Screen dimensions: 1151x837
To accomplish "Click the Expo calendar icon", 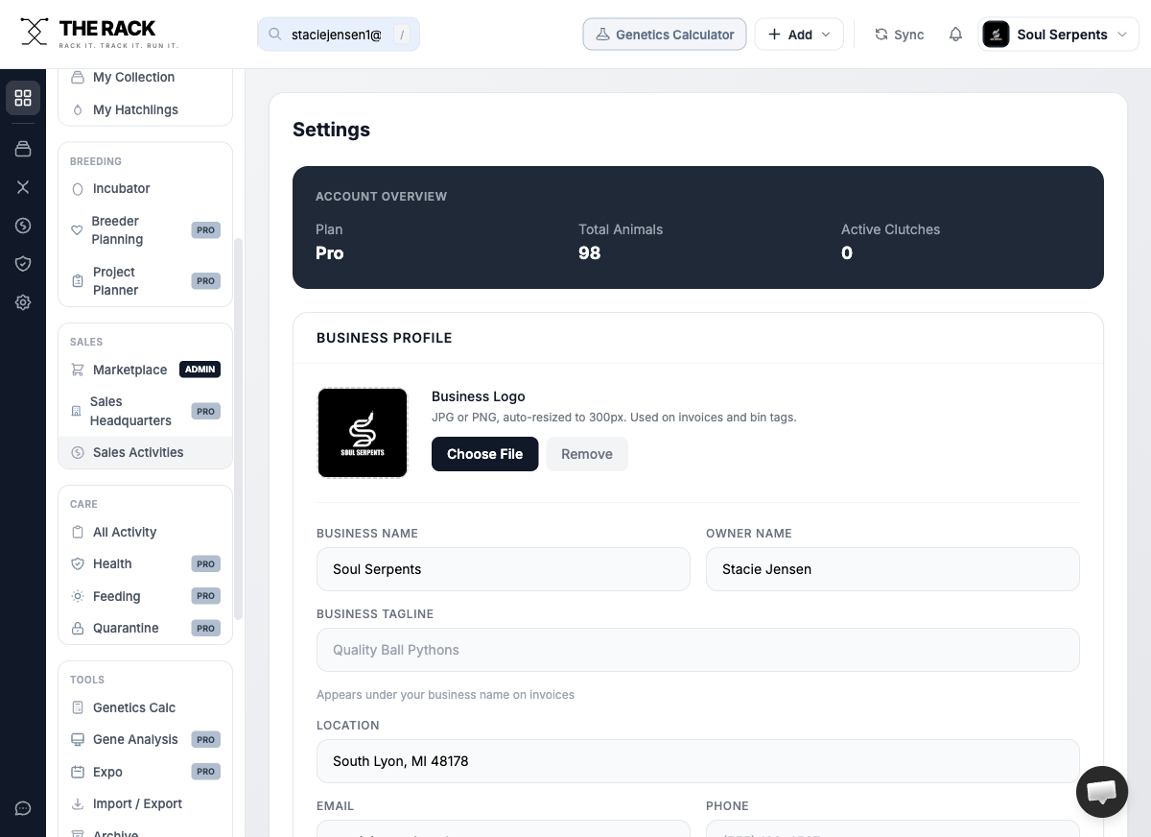I will [78, 772].
